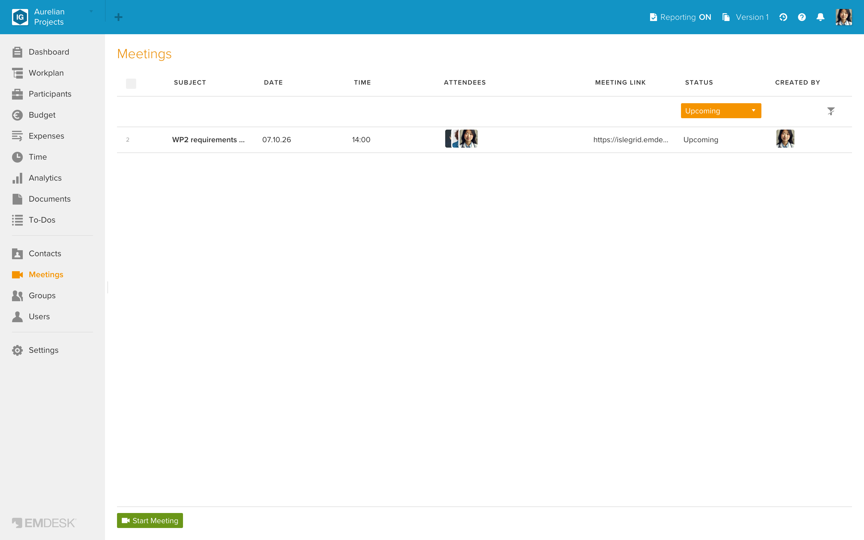Go to Settings in sidebar menu
Viewport: 864px width, 540px height.
43,350
